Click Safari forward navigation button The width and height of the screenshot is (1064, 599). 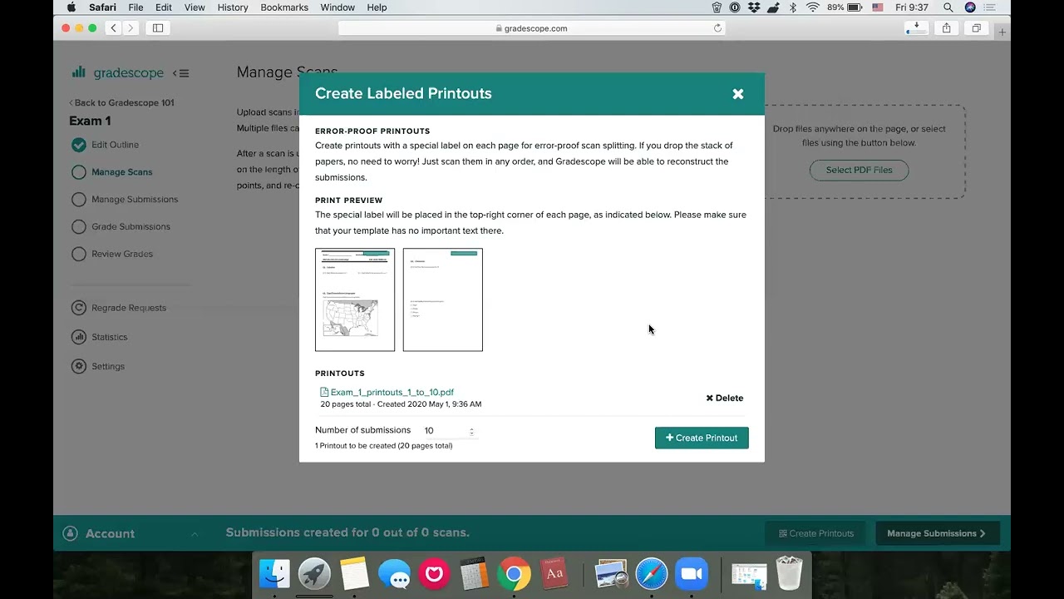tap(131, 28)
